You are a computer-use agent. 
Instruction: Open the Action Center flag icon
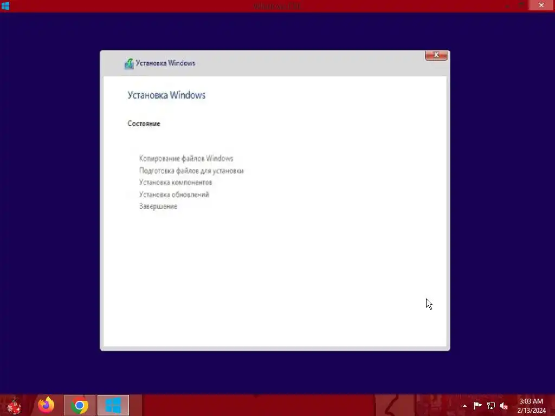pos(478,405)
